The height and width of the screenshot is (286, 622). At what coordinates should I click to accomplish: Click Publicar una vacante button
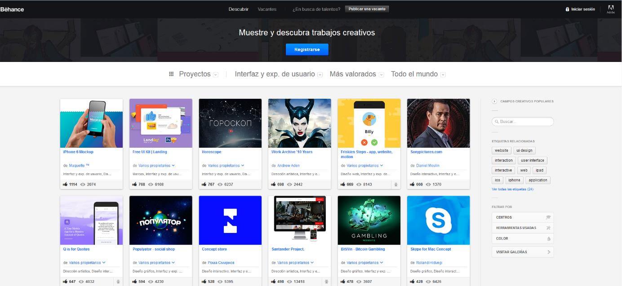(367, 9)
